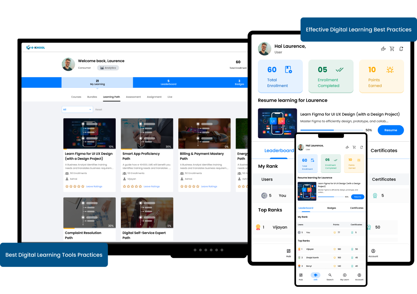The width and height of the screenshot is (417, 294).
Task: Open the Assignment sub-tab
Action: [154, 97]
